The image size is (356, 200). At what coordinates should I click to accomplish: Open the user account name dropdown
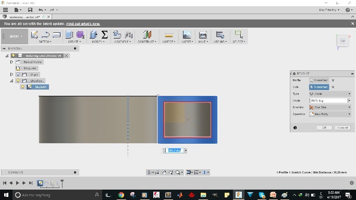click(329, 10)
